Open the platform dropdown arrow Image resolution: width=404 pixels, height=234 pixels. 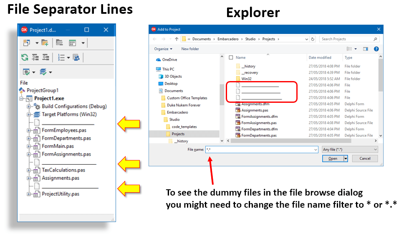click(50, 72)
